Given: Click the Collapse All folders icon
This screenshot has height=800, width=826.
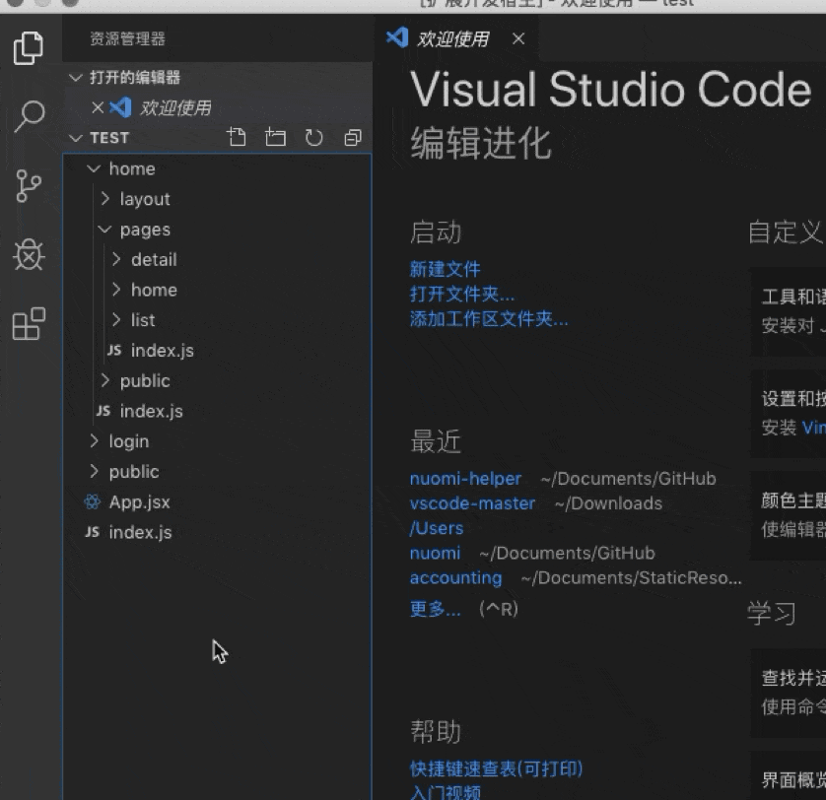Looking at the screenshot, I should 353,138.
